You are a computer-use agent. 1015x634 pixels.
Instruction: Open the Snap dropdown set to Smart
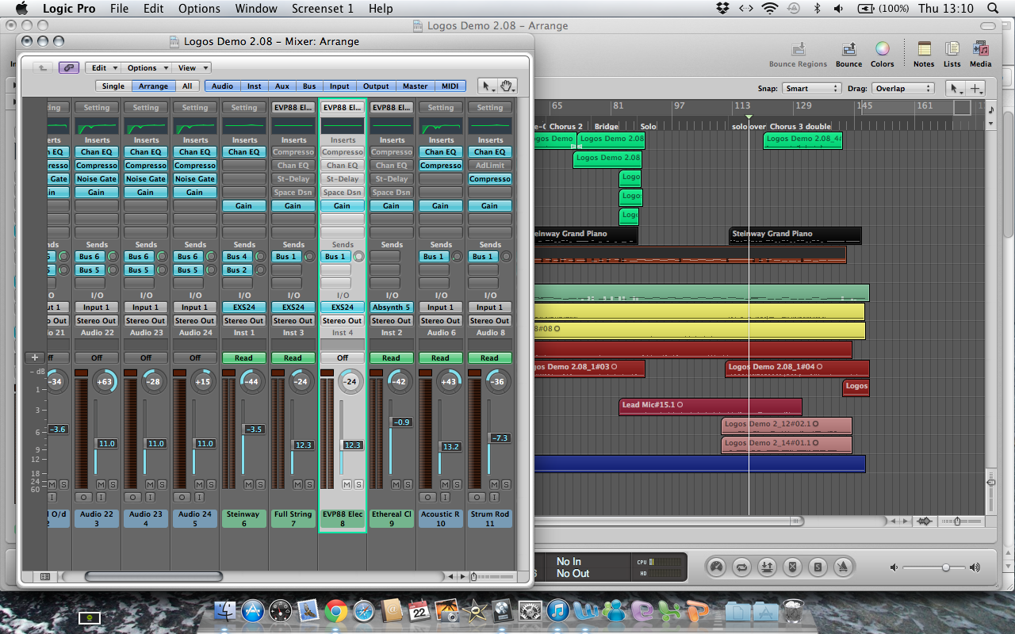point(811,89)
